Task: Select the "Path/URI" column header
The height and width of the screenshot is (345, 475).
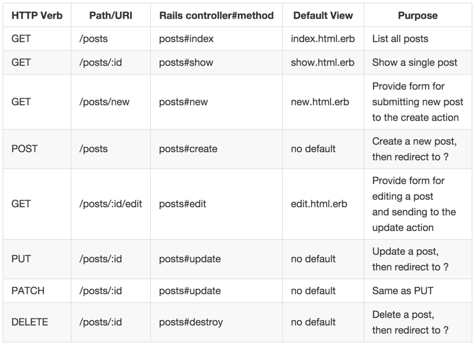Action: coord(110,15)
